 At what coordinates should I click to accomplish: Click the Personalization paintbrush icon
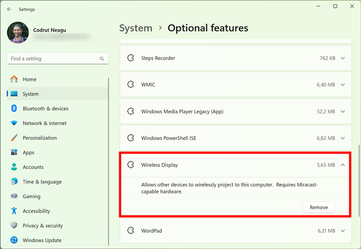[14, 137]
